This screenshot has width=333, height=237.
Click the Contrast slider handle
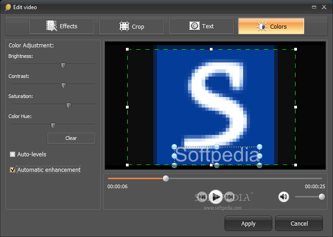point(63,85)
